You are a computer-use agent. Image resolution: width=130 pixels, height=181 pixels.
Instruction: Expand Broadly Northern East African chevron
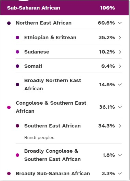(x=120, y=85)
